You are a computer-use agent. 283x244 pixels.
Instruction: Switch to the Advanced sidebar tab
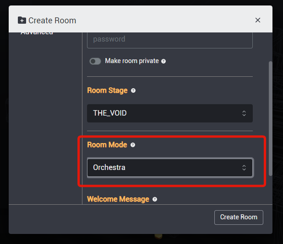(37, 33)
